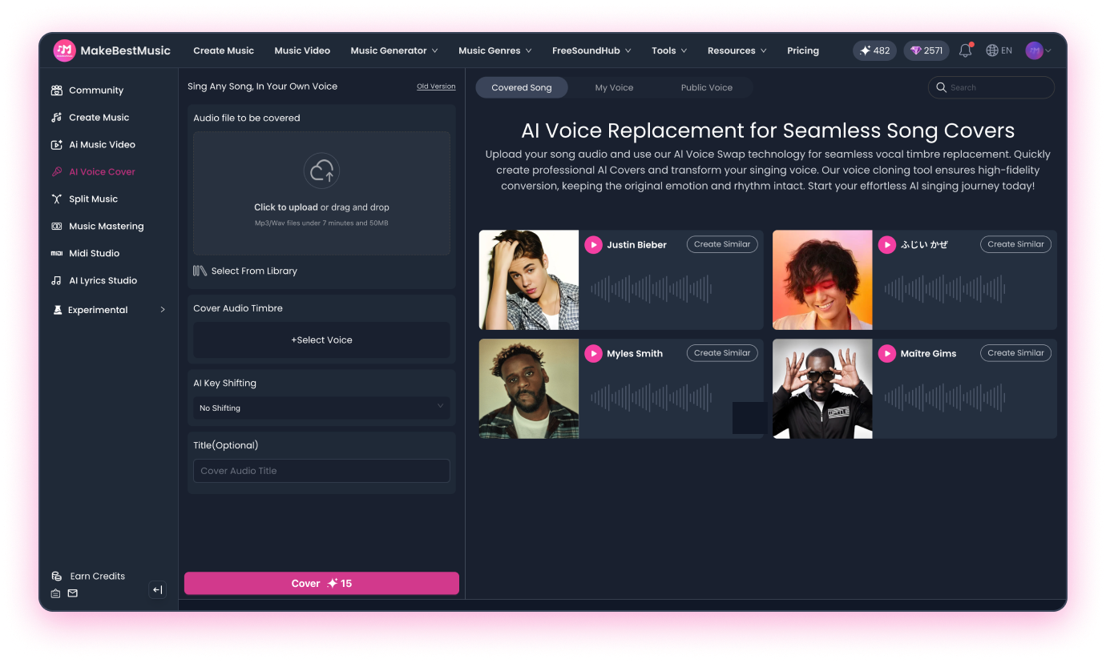The image size is (1106, 663).
Task: Seek within the ふじい かぜ waveform
Action: (x=944, y=289)
